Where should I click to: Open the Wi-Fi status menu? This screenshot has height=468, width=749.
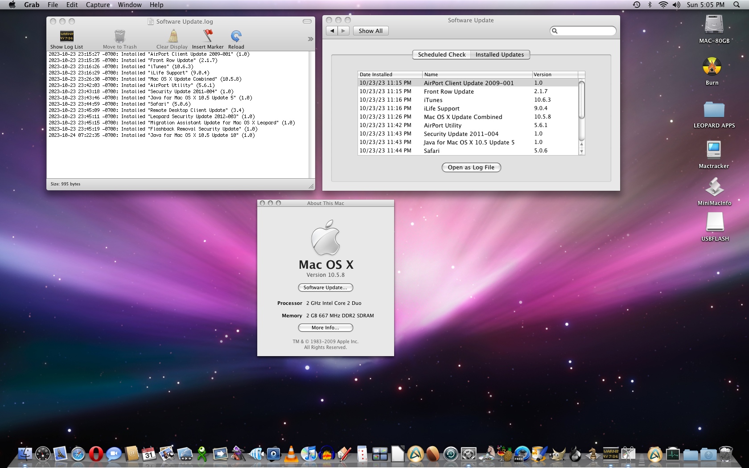(x=663, y=5)
